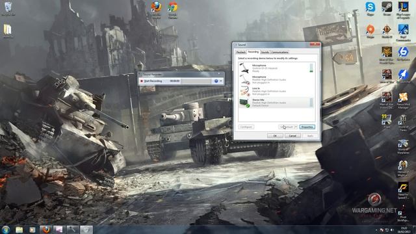This screenshot has height=234, width=416.
Task: Open the Communications tab
Action: (x=279, y=52)
